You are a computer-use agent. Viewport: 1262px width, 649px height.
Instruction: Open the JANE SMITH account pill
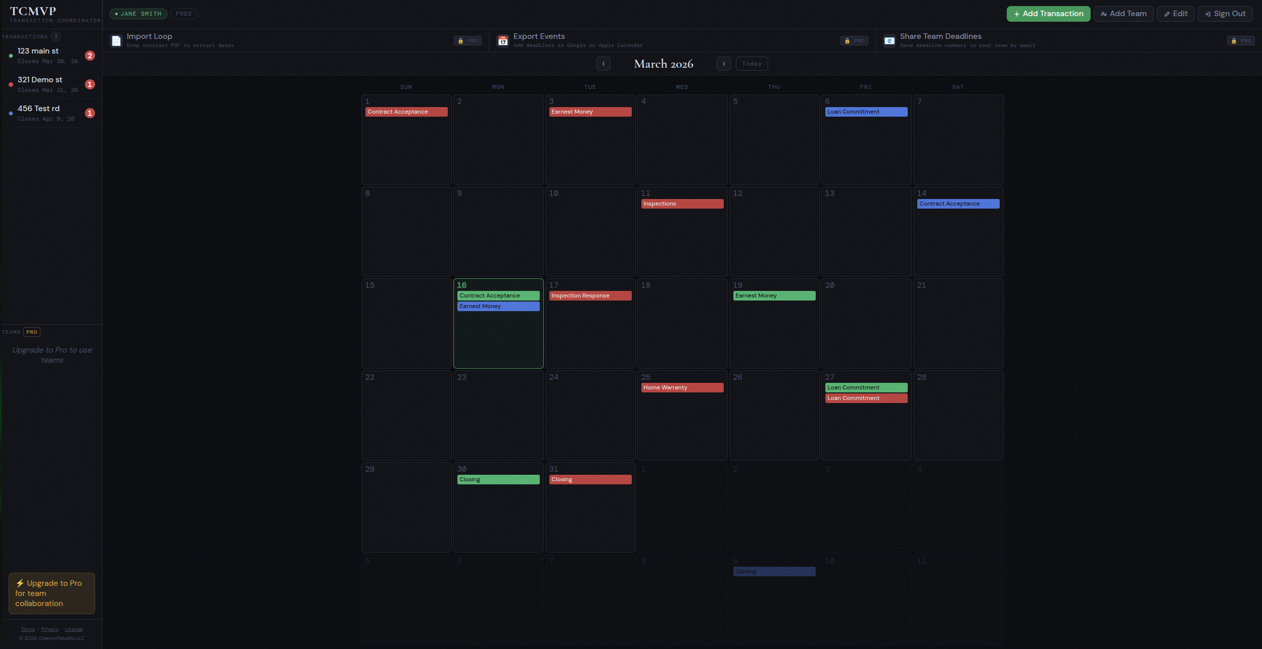tap(137, 14)
